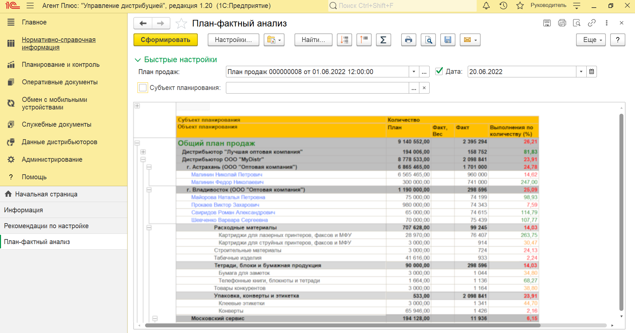Open Помощь section

pyautogui.click(x=64, y=177)
